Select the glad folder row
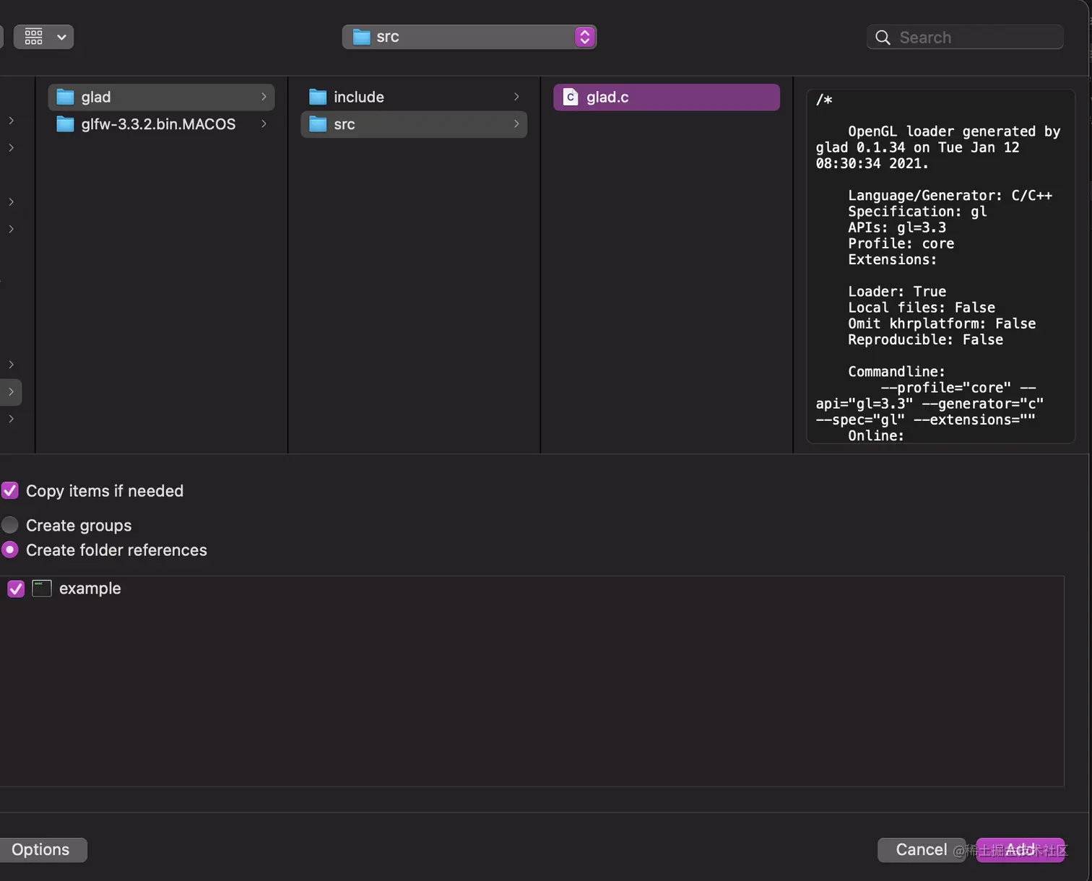This screenshot has height=881, width=1092. tap(161, 97)
